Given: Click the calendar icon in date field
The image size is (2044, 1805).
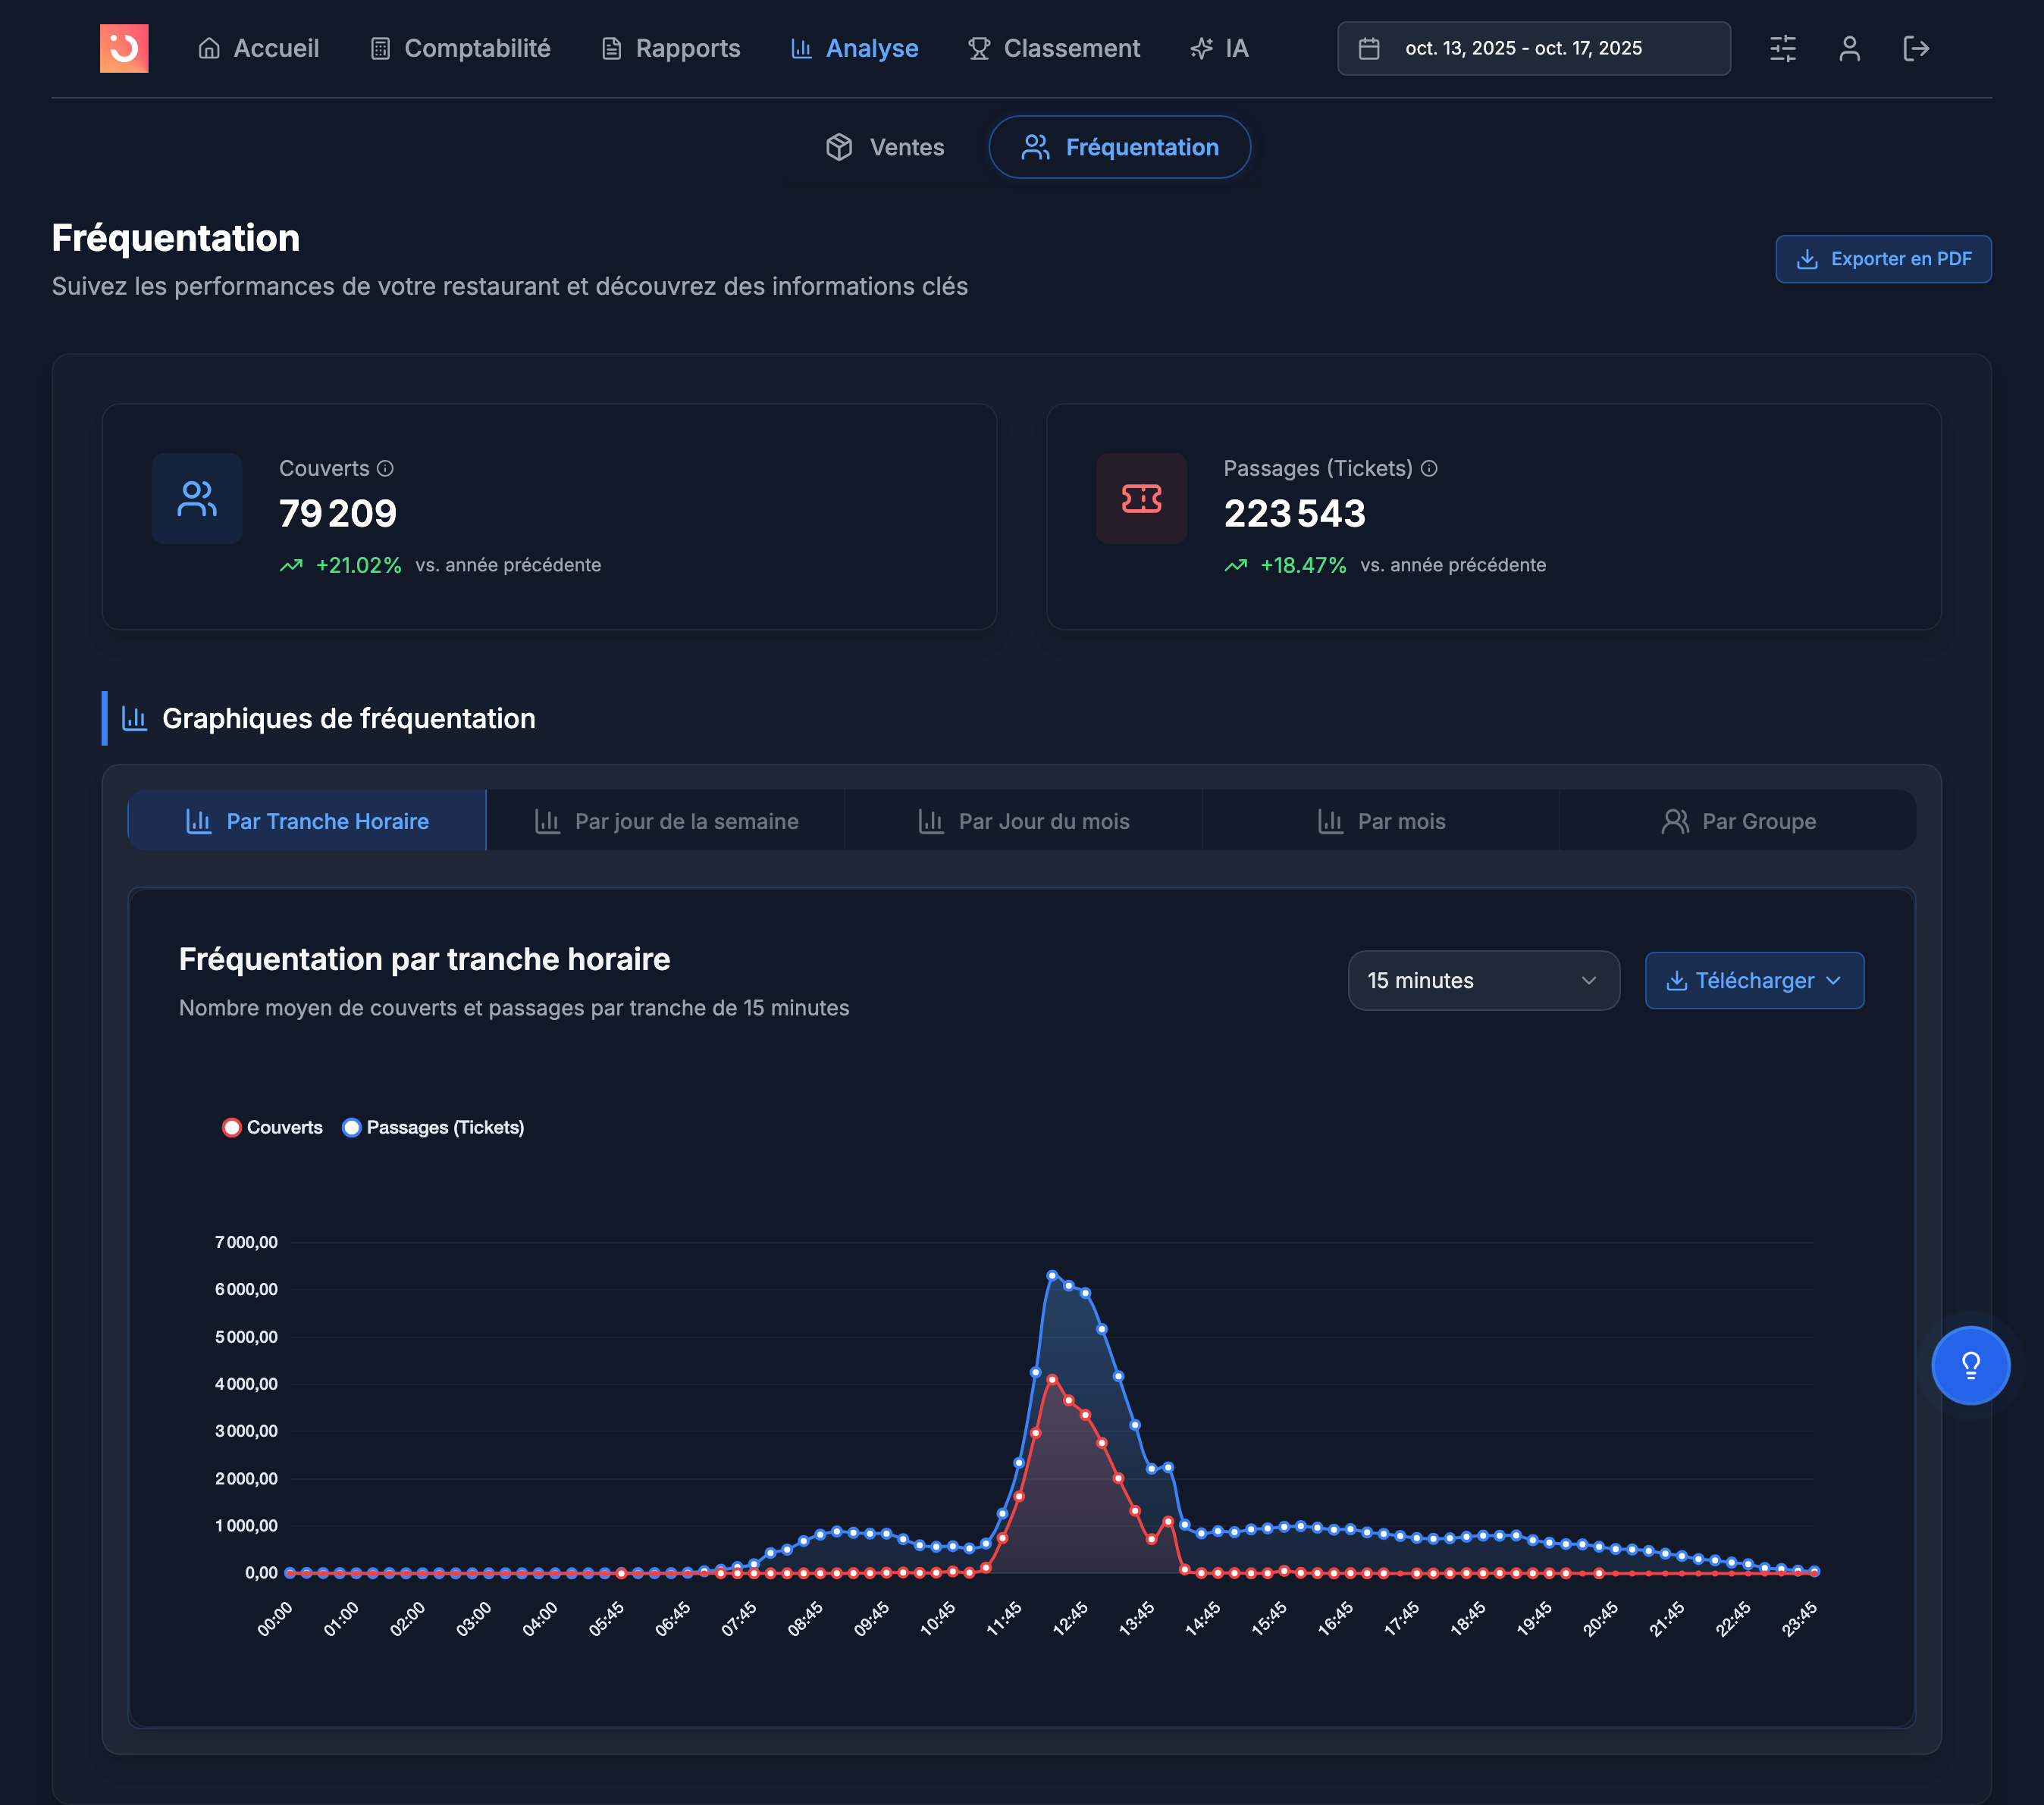Looking at the screenshot, I should click(x=1369, y=48).
